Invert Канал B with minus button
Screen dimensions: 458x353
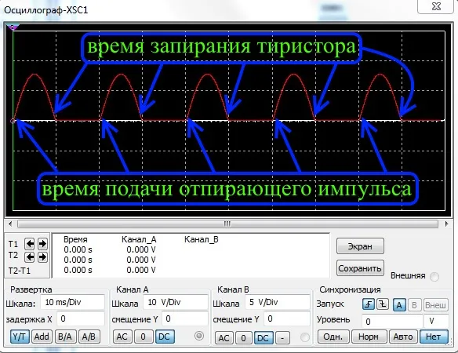[x=282, y=338]
